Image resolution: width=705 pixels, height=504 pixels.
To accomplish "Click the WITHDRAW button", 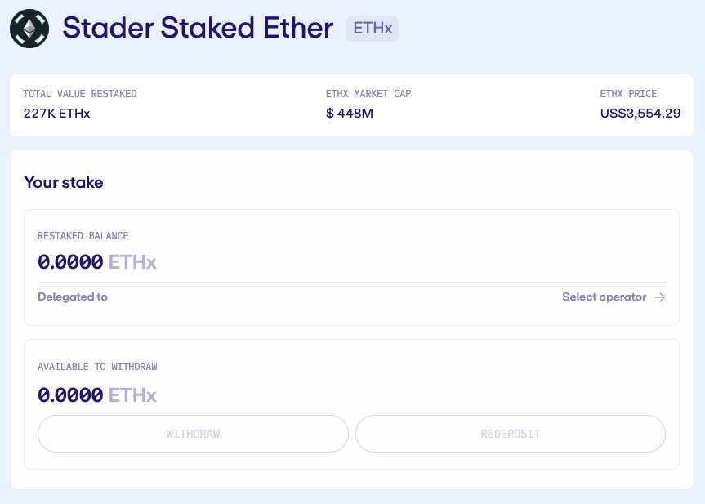I will pos(193,434).
